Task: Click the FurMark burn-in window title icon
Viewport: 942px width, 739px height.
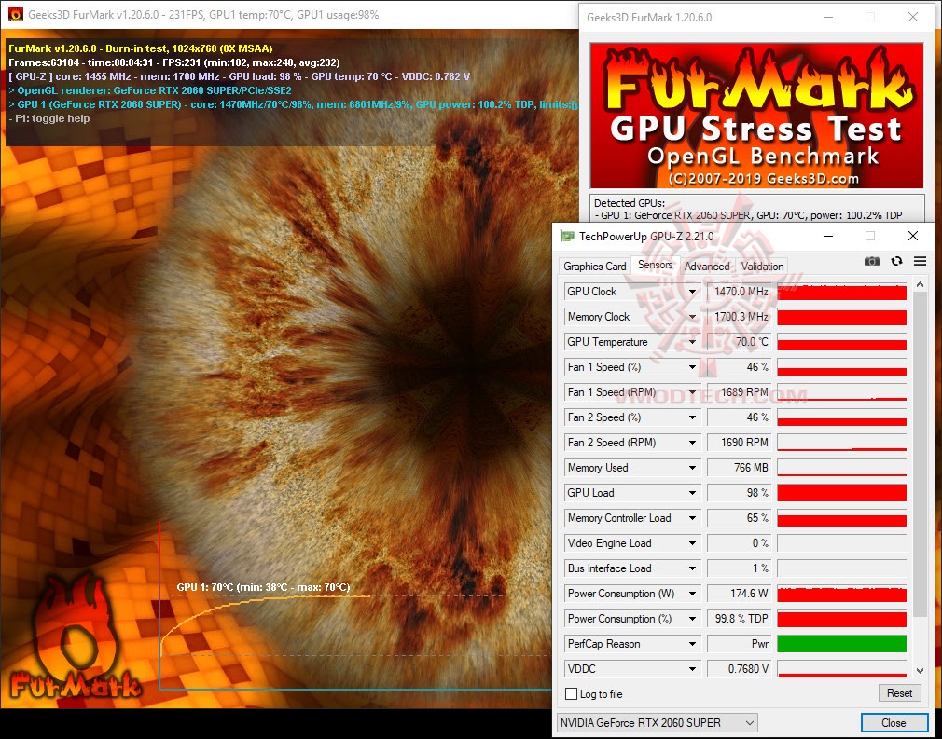Action: (x=16, y=14)
